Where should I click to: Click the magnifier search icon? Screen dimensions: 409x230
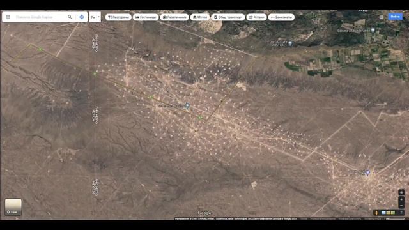[70, 17]
